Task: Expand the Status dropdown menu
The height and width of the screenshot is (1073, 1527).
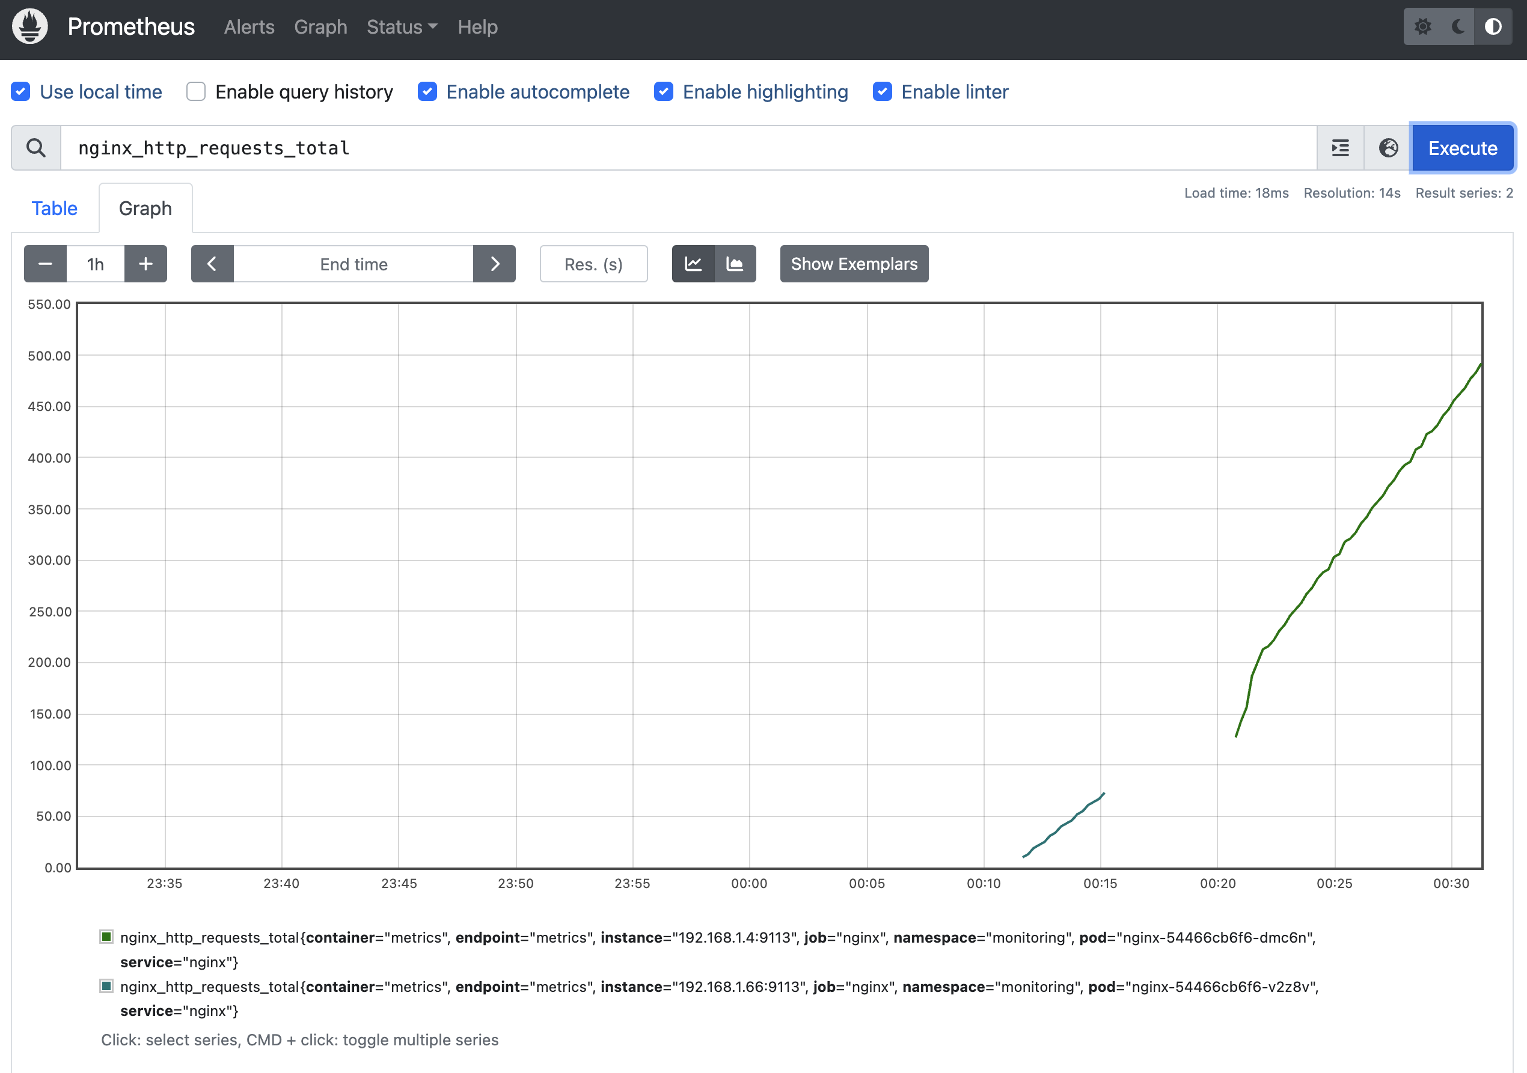Action: click(x=402, y=26)
